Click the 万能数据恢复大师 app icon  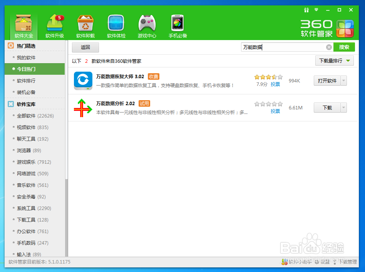click(83, 81)
